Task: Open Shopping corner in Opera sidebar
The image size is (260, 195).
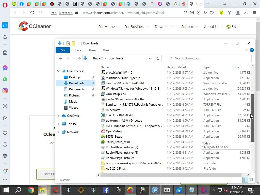Action: (5, 52)
